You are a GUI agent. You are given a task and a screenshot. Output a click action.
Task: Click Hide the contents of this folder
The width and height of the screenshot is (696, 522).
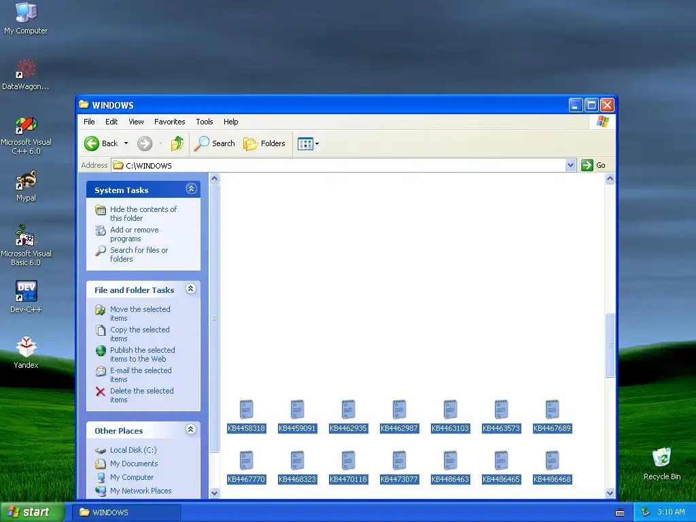click(143, 213)
